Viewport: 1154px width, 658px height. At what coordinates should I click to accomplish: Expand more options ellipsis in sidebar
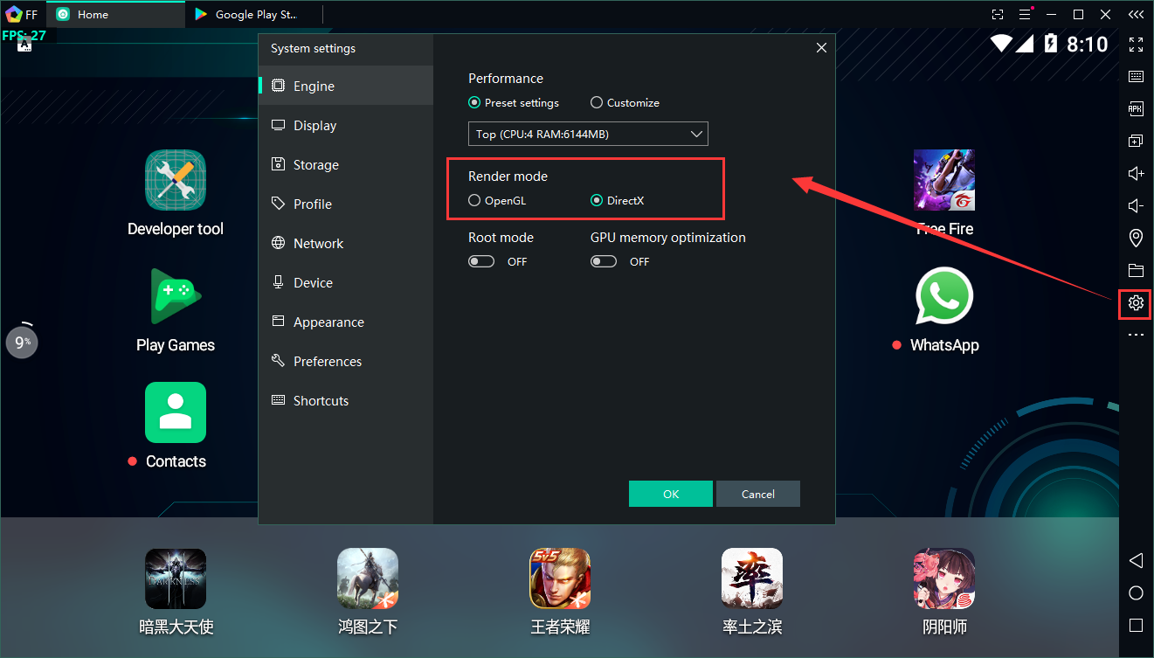coord(1136,335)
